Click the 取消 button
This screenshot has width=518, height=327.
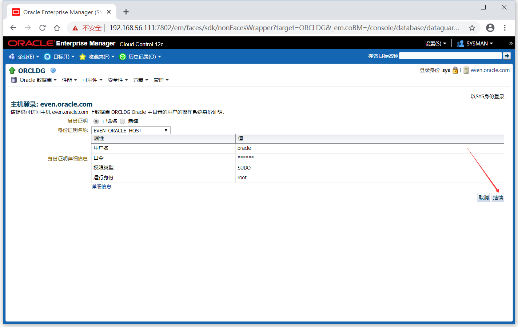483,198
